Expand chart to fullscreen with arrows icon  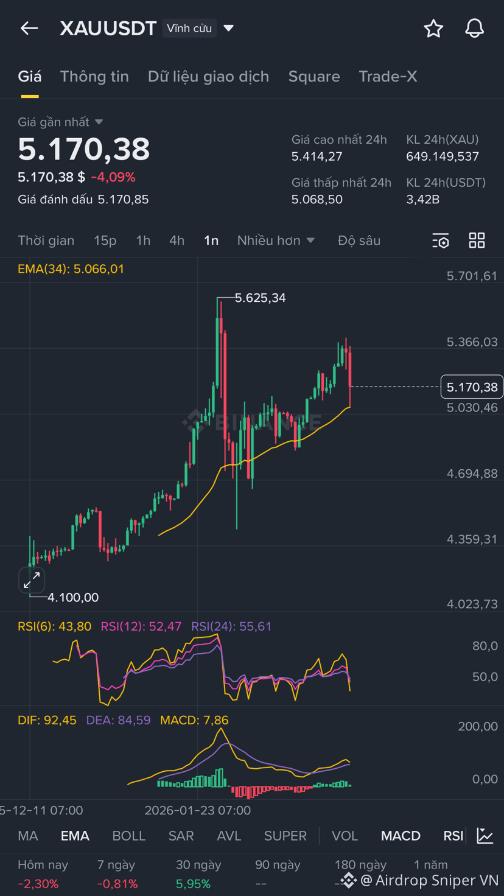32,581
